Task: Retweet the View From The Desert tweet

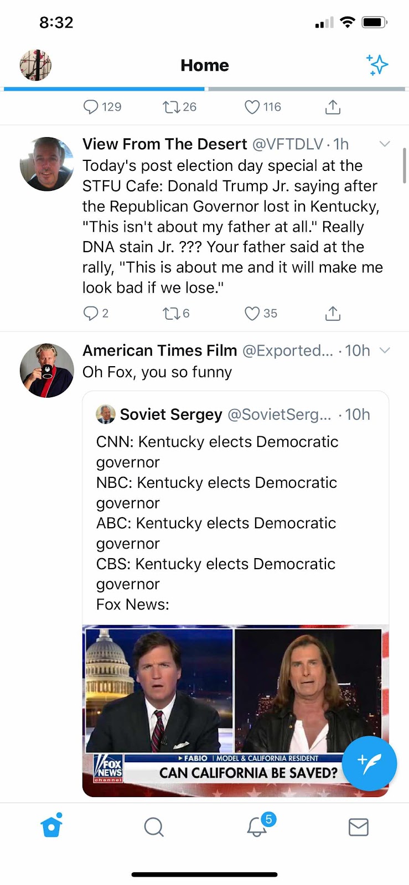Action: click(170, 314)
